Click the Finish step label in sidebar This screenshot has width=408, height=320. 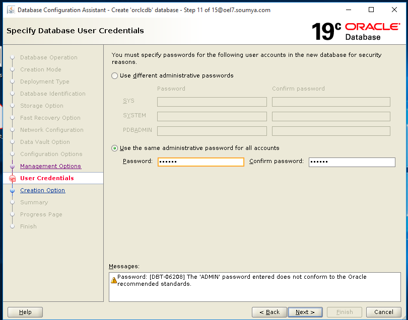(28, 227)
